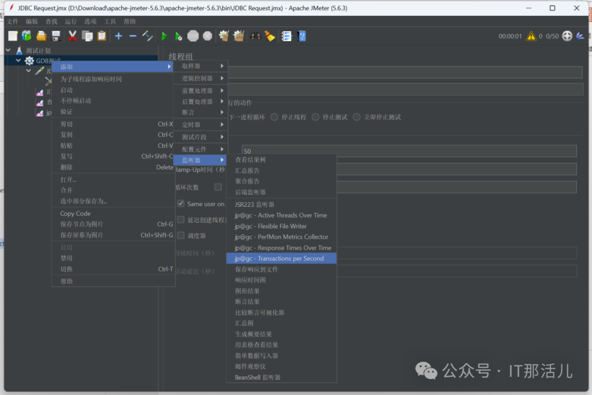Open the 运行 menu
This screenshot has height=395, width=592.
tap(71, 21)
